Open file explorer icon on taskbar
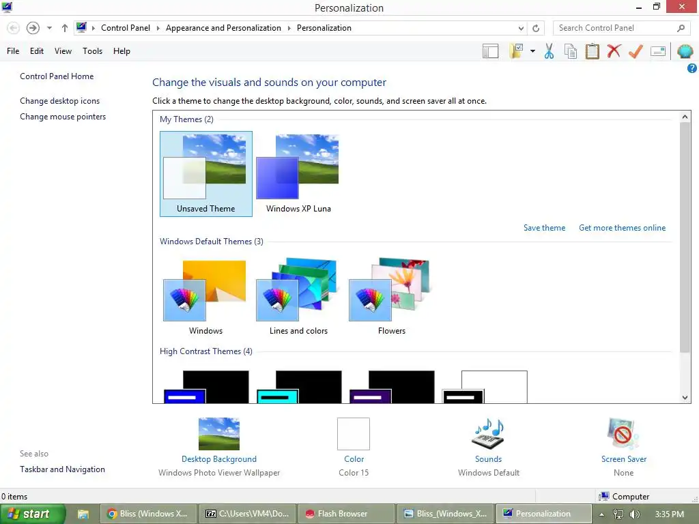Image resolution: width=699 pixels, height=524 pixels. point(83,514)
